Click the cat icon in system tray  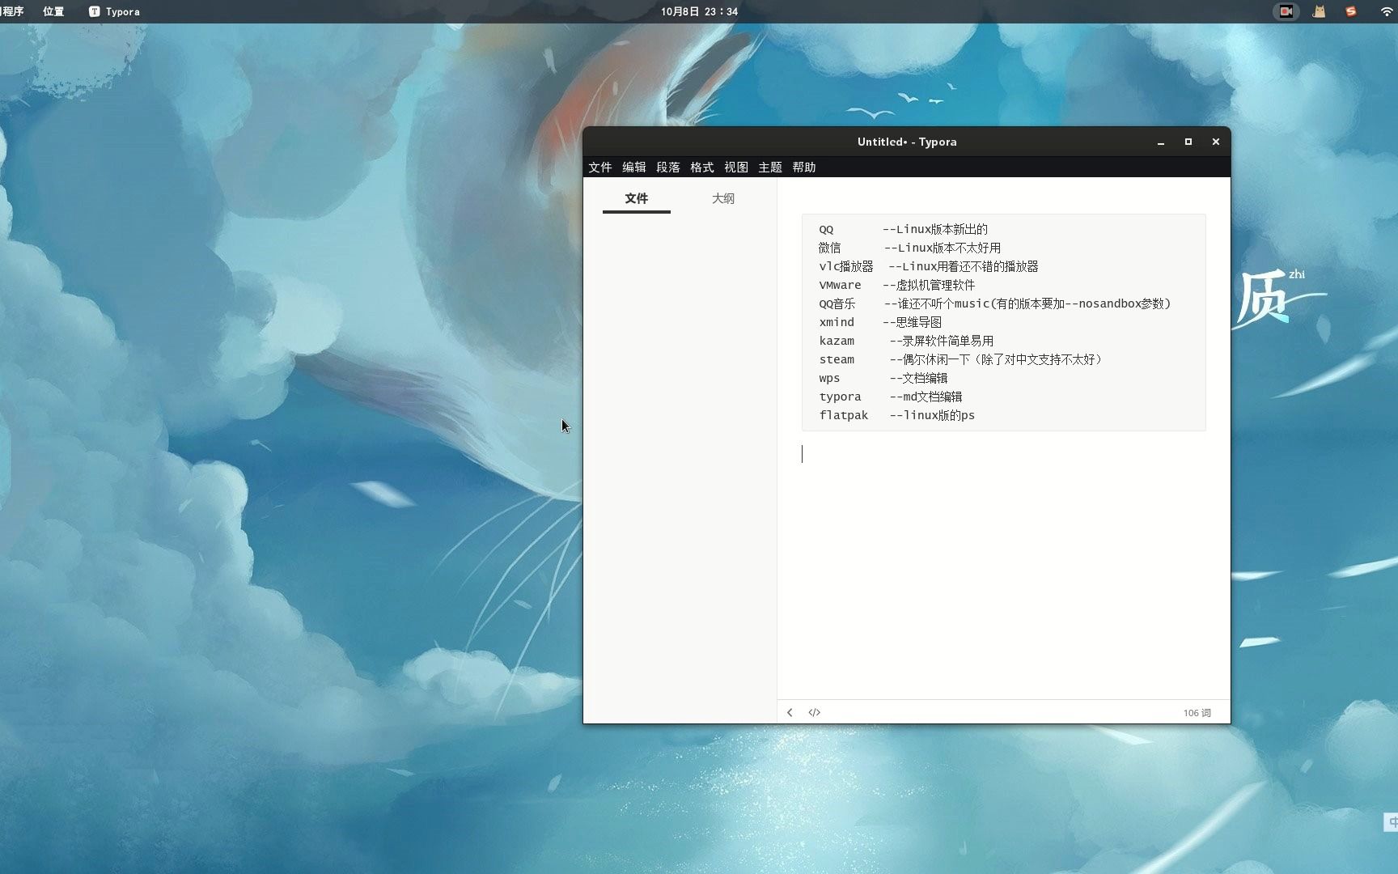pos(1319,11)
